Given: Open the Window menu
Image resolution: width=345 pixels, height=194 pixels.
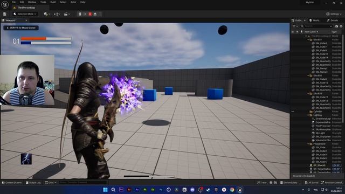Looking at the screenshot, I should click(x=32, y=2).
